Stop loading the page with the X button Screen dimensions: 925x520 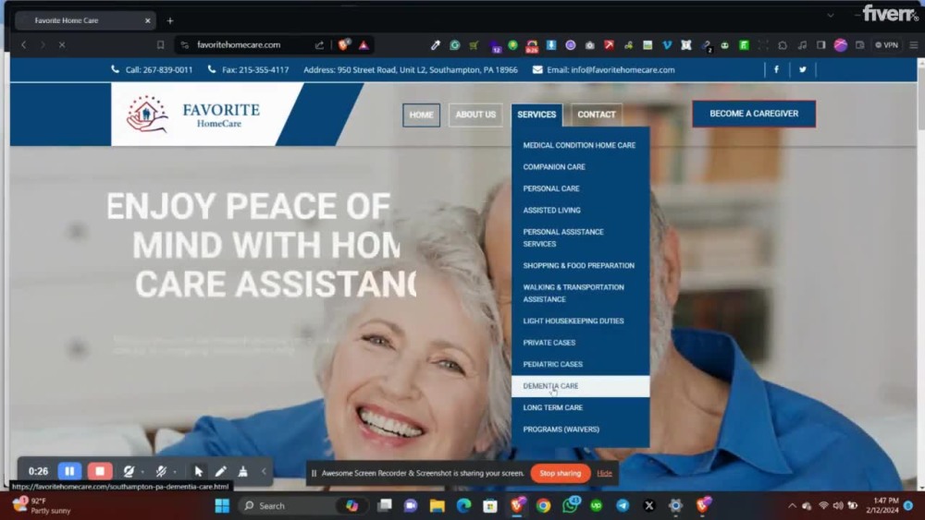point(62,44)
